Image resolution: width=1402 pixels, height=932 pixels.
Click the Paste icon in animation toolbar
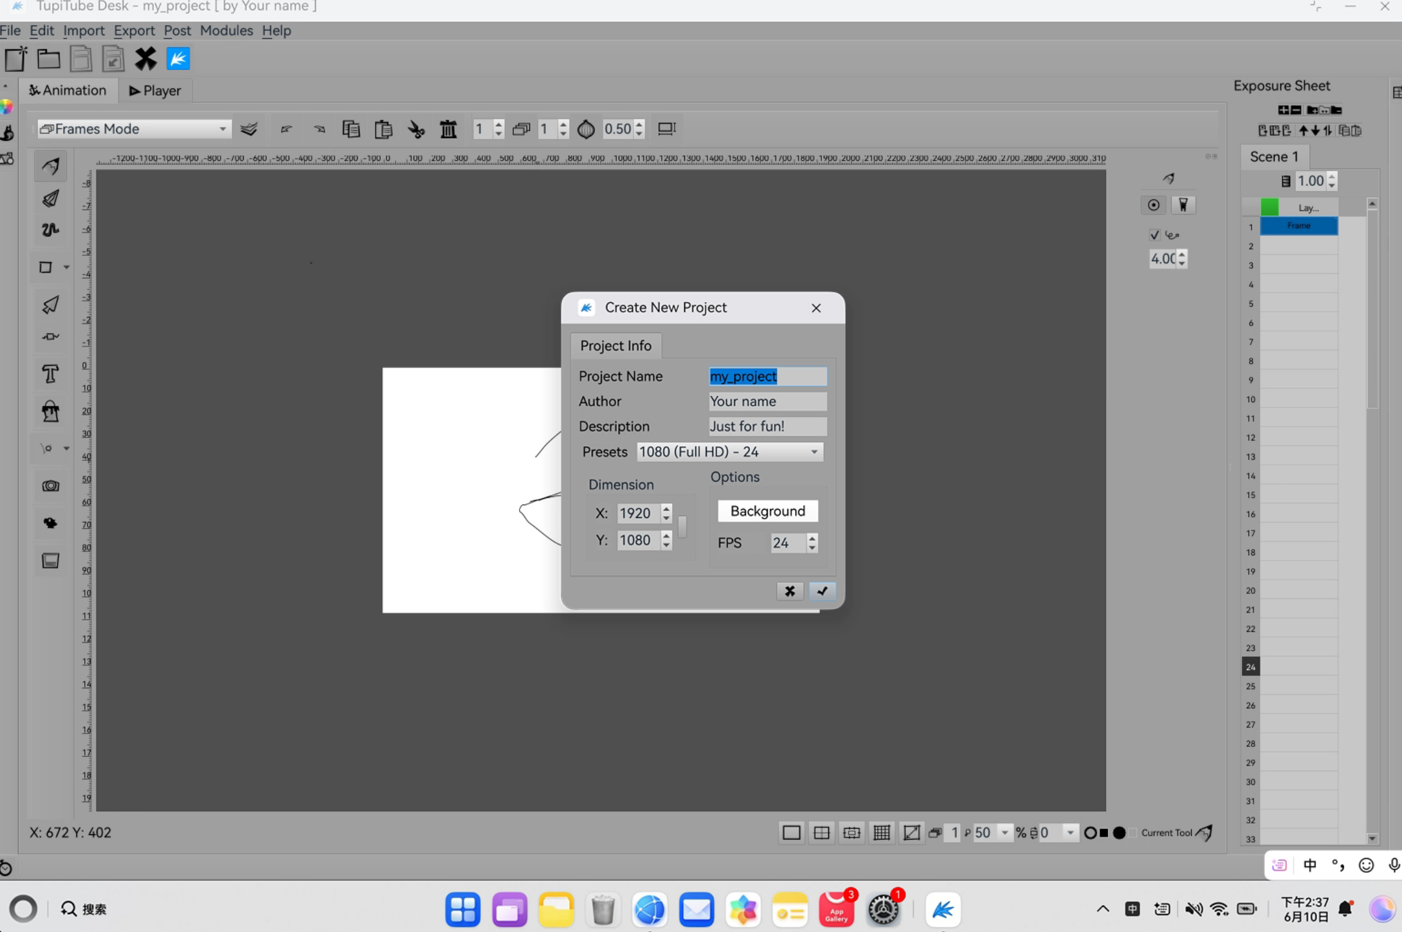(x=383, y=129)
